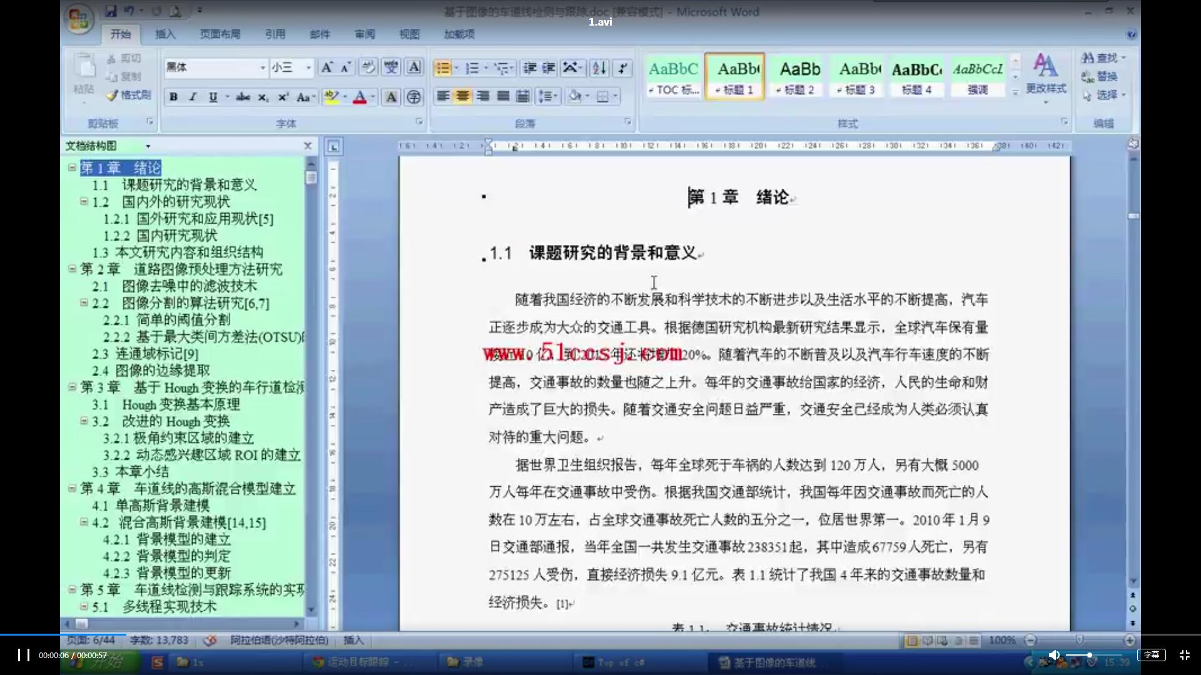Jump to 3.1 Hough变换基本原理 heading

click(166, 404)
